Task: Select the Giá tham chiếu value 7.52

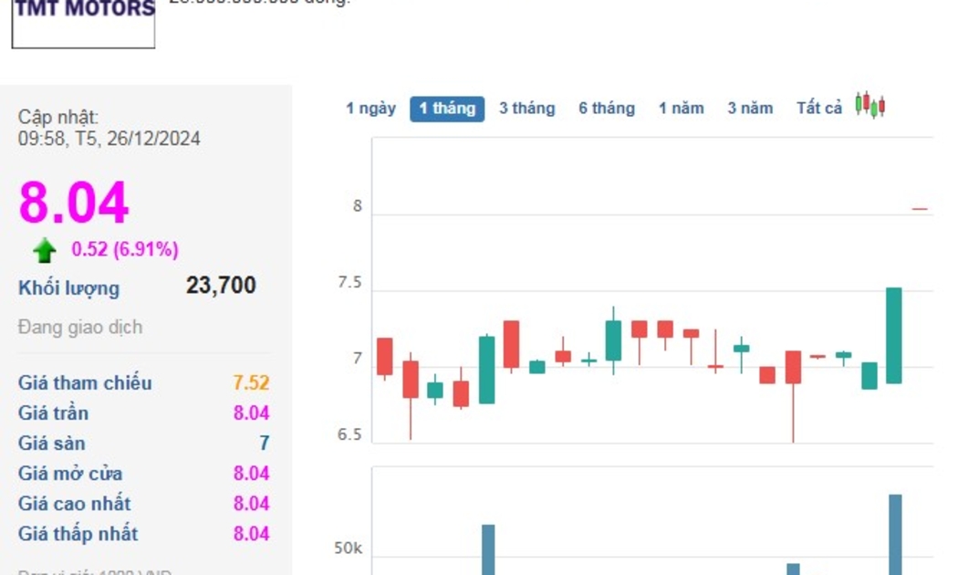Action: click(x=251, y=383)
